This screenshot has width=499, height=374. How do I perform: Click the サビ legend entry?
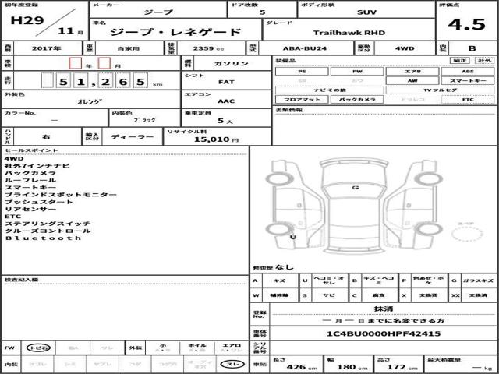pyautogui.click(x=329, y=295)
